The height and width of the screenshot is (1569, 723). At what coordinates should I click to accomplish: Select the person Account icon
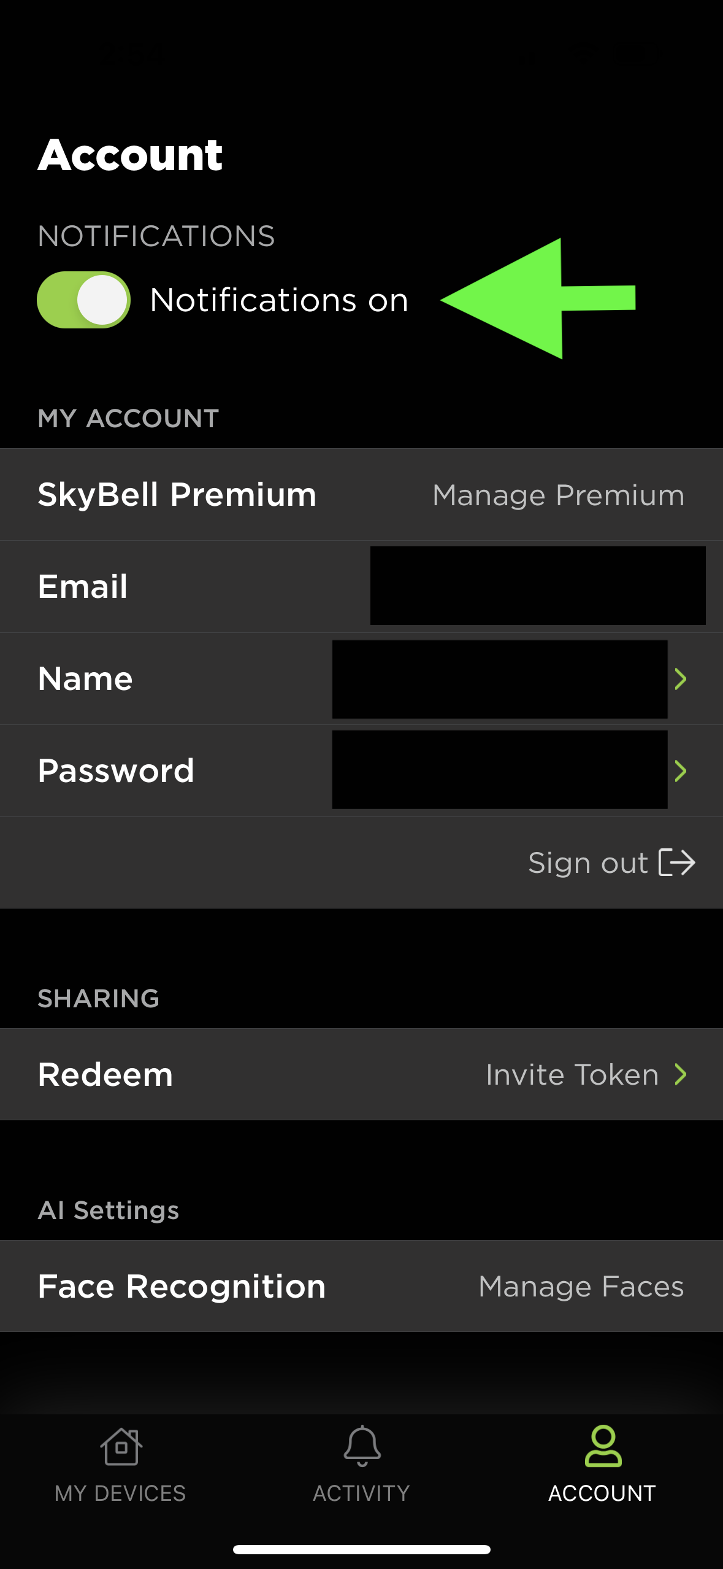tap(603, 1446)
